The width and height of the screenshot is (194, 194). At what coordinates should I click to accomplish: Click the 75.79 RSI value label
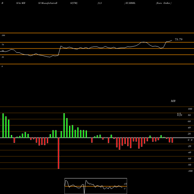[178, 39]
